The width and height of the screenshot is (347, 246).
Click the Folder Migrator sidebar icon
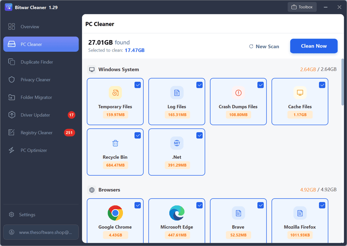[12, 97]
